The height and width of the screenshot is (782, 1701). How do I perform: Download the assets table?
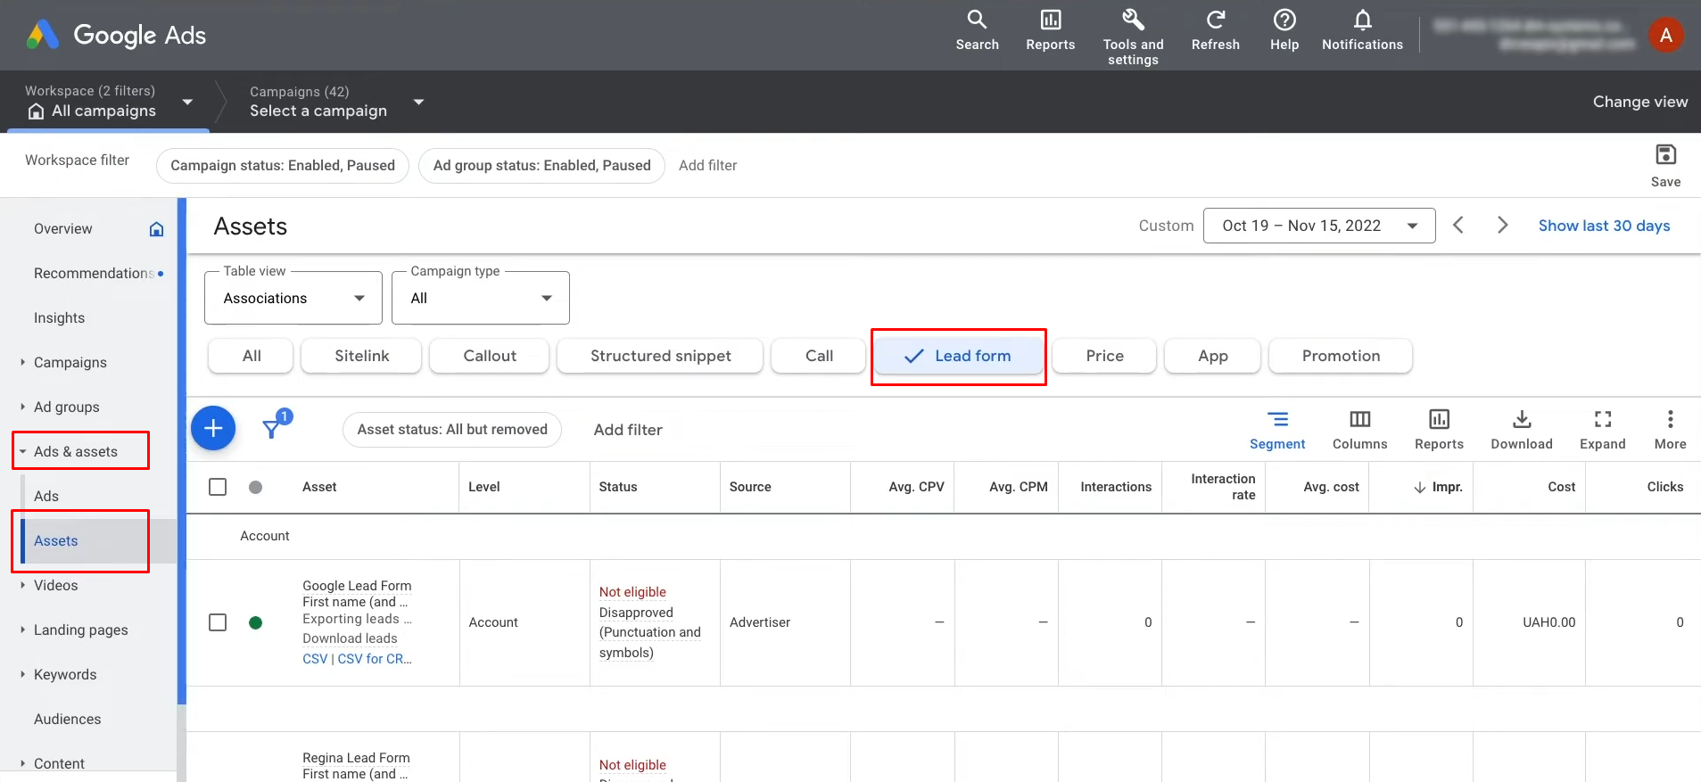[1522, 430]
